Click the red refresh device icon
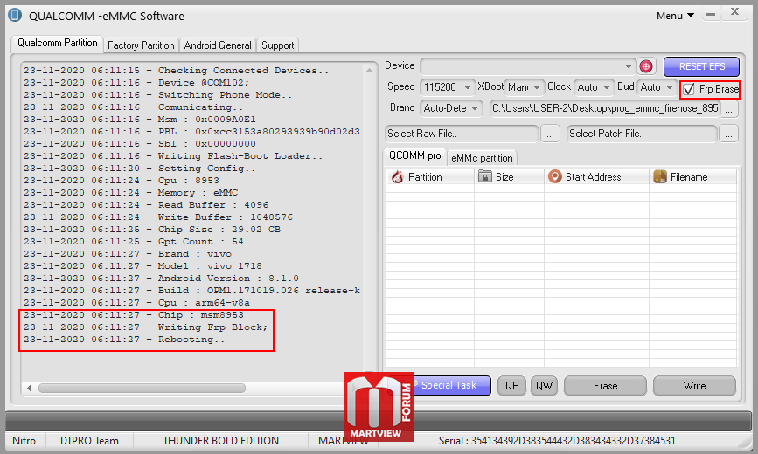758x454 pixels. coord(646,66)
